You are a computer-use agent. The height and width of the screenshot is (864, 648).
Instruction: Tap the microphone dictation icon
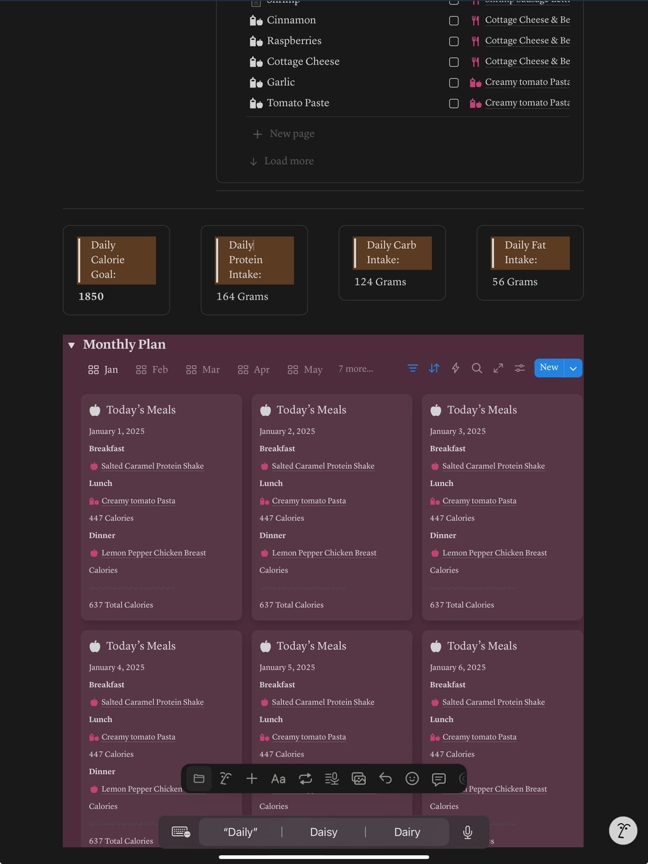468,832
